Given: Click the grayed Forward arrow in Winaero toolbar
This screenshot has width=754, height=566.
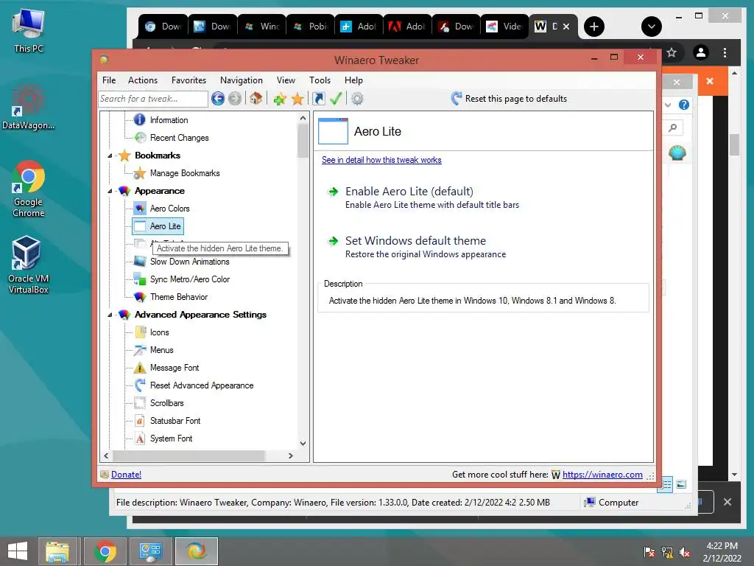Looking at the screenshot, I should point(235,99).
